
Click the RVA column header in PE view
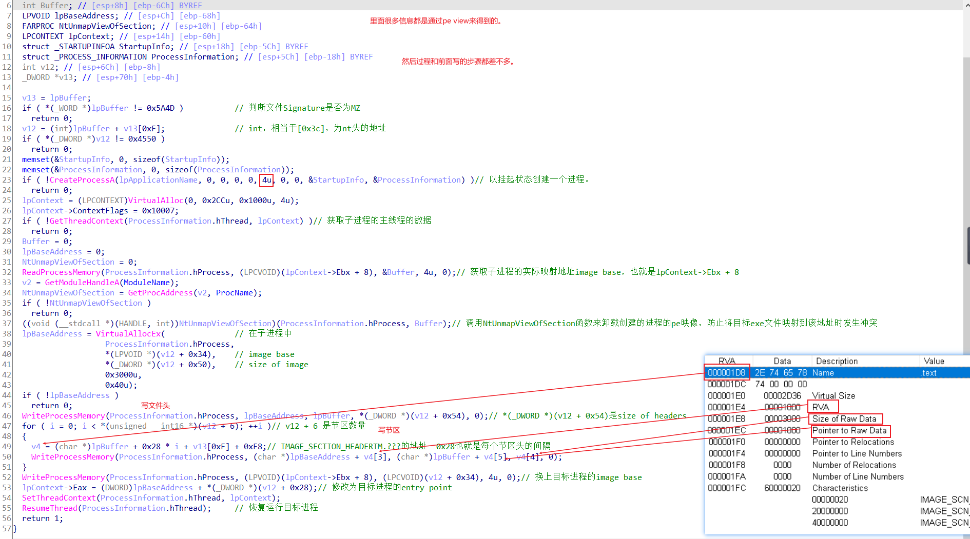[x=727, y=361]
